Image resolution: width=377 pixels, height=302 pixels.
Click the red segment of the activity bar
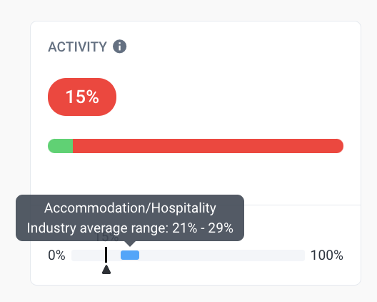208,146
